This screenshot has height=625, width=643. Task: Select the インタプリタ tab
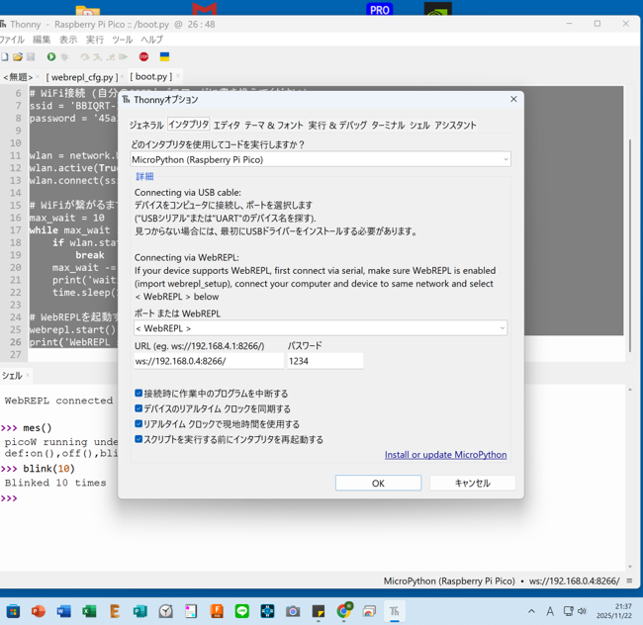pos(189,125)
